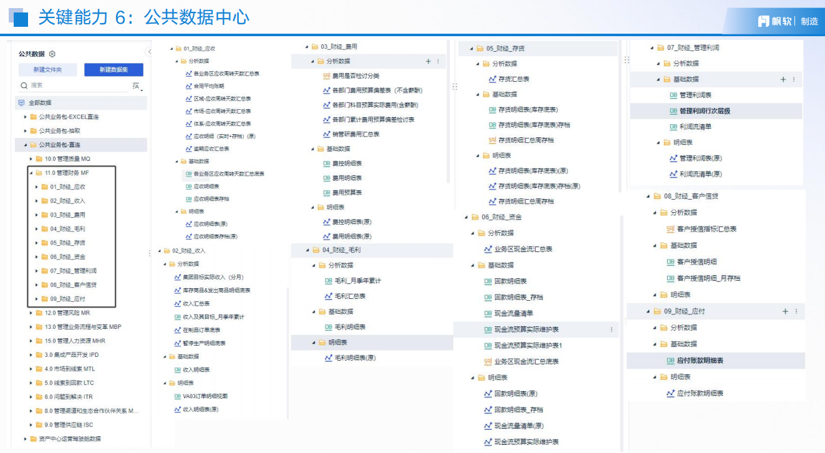Select 6.0 问题到解决 ITR folder
825x453 pixels.
click(x=69, y=397)
